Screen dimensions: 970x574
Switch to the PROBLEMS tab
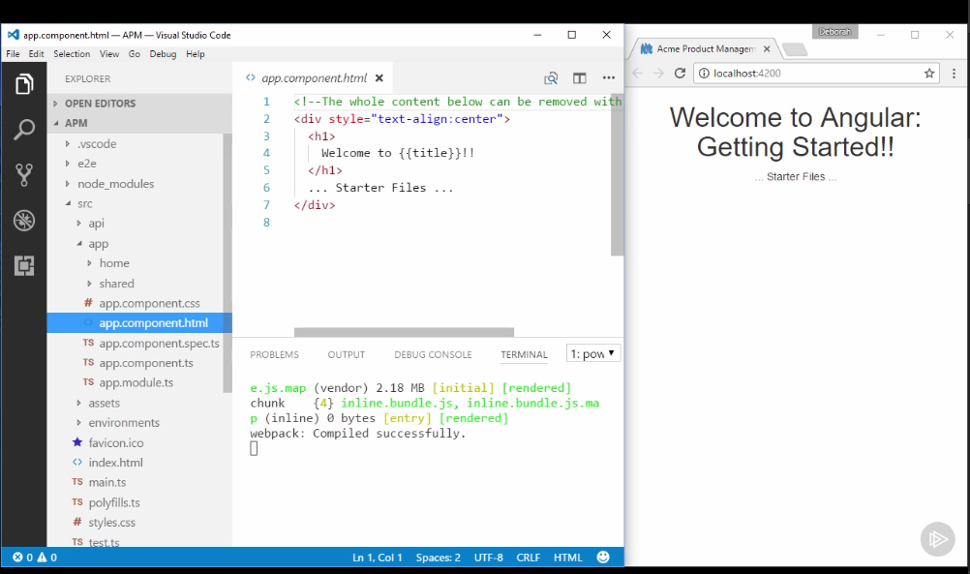[275, 354]
